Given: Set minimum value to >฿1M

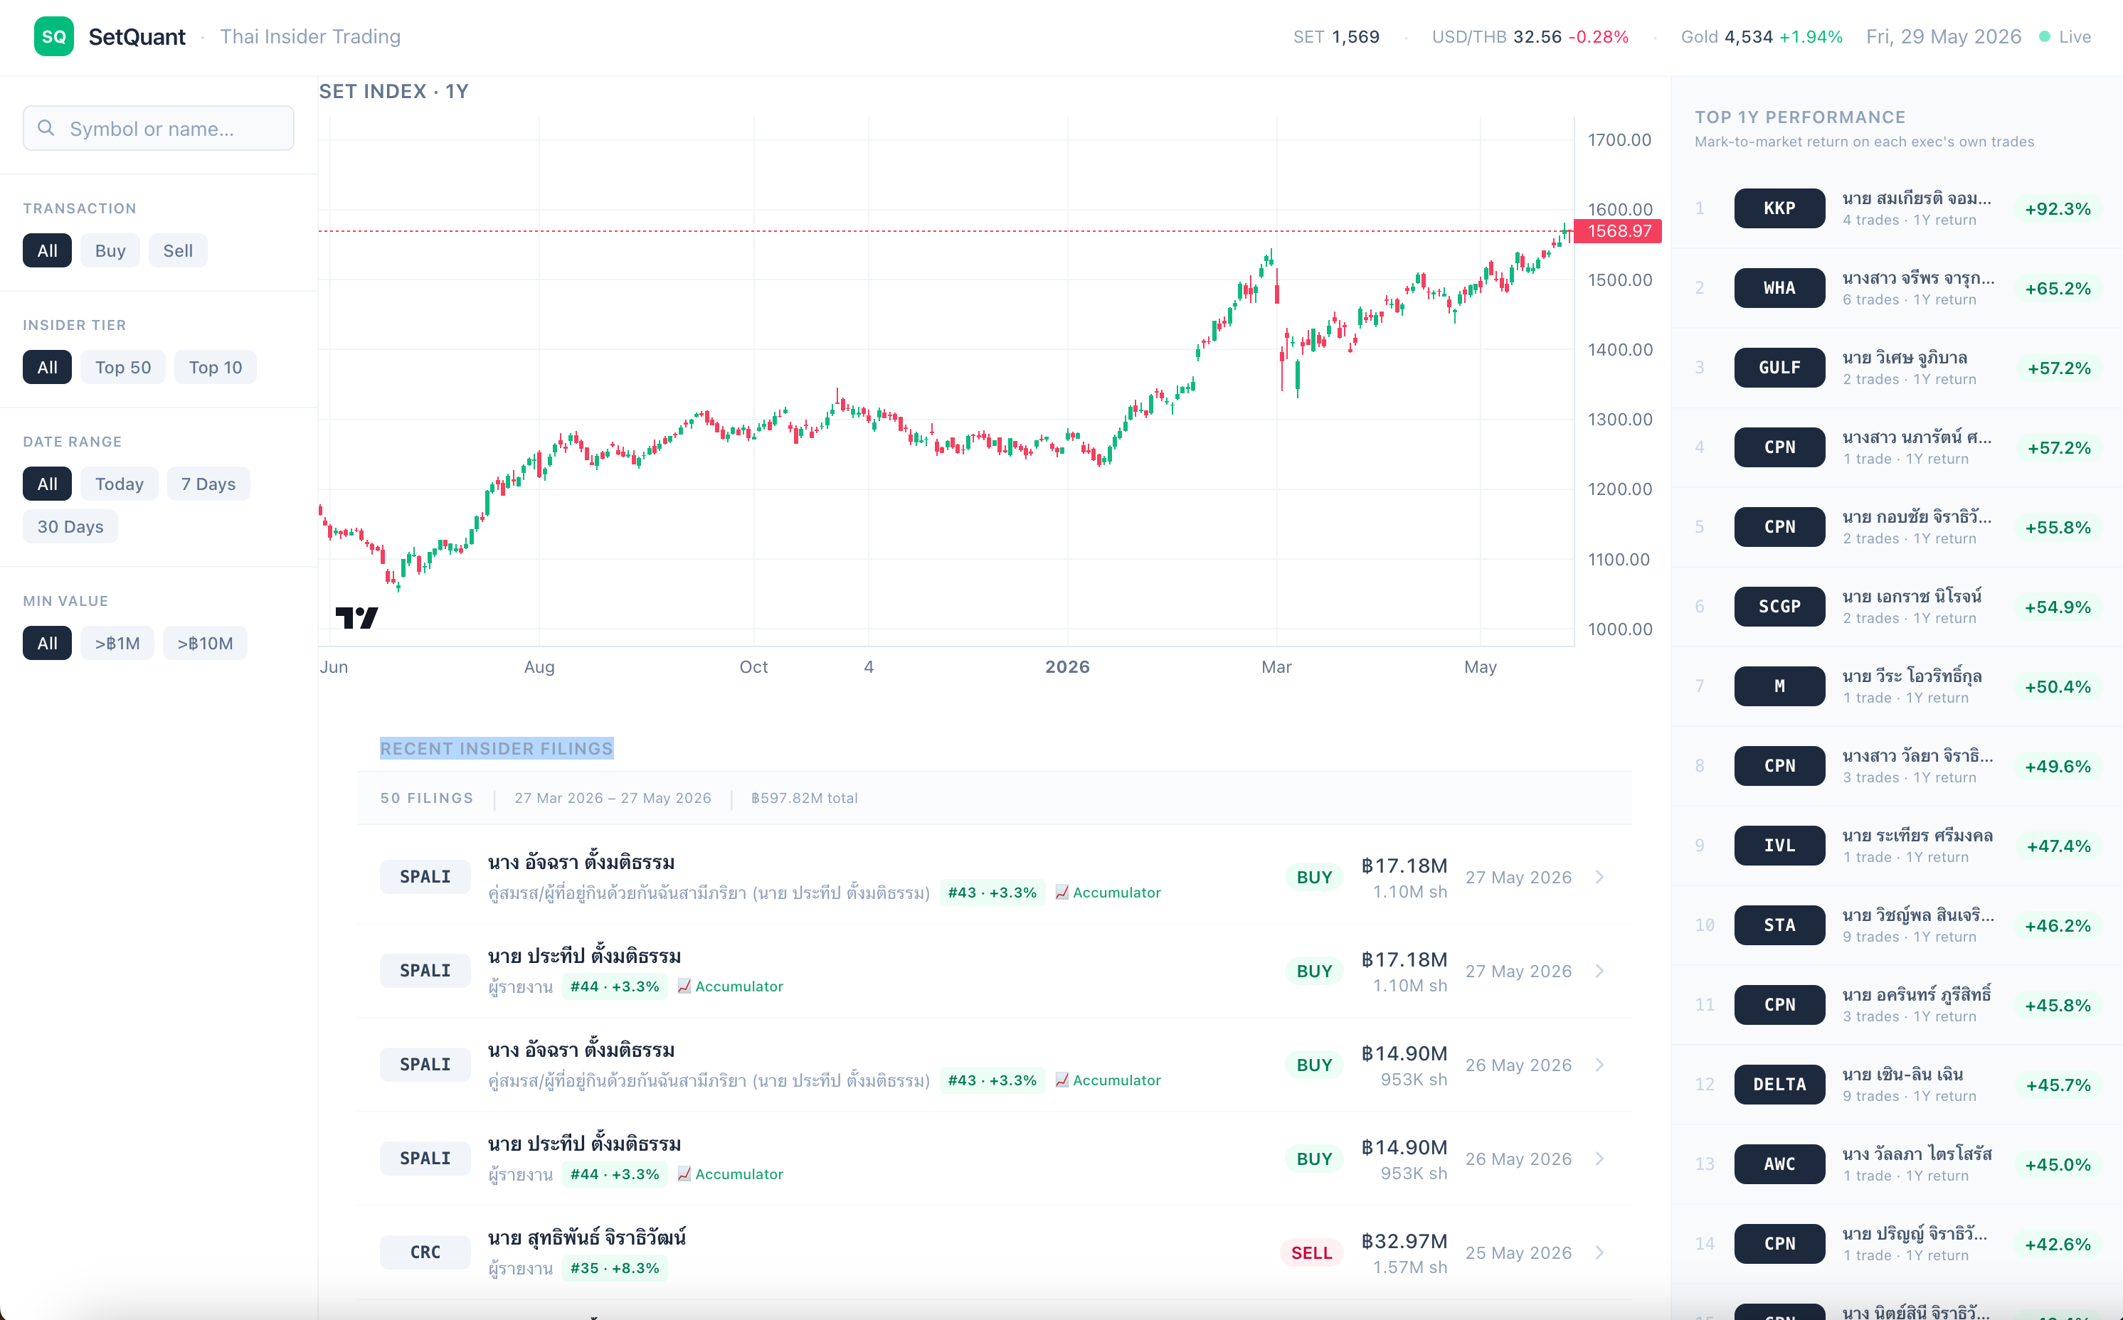Looking at the screenshot, I should 117,644.
